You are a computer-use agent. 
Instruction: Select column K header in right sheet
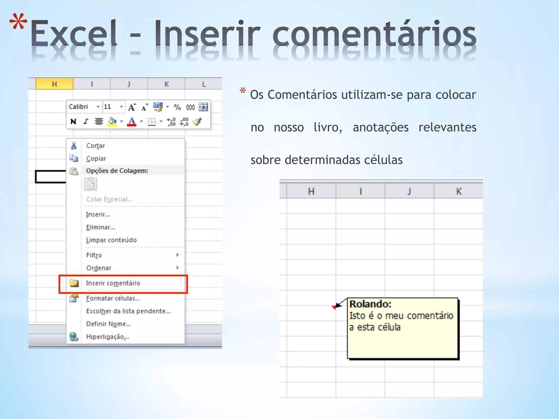459,191
